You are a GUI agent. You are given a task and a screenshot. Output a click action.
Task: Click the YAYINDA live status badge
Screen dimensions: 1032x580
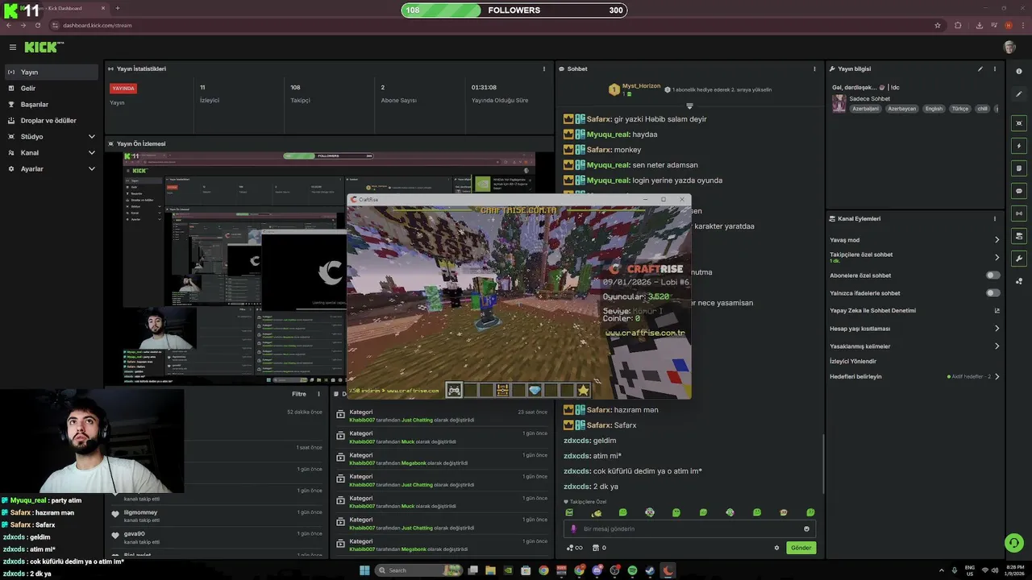tap(124, 89)
